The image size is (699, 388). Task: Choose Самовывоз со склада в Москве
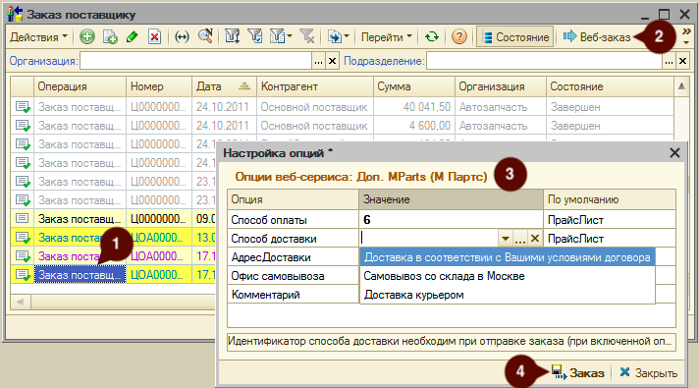508,276
